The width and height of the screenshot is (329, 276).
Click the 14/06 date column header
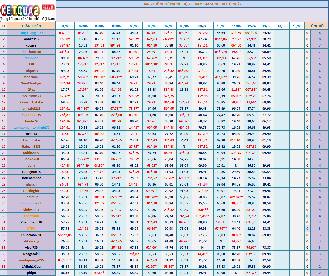(x=282, y=26)
